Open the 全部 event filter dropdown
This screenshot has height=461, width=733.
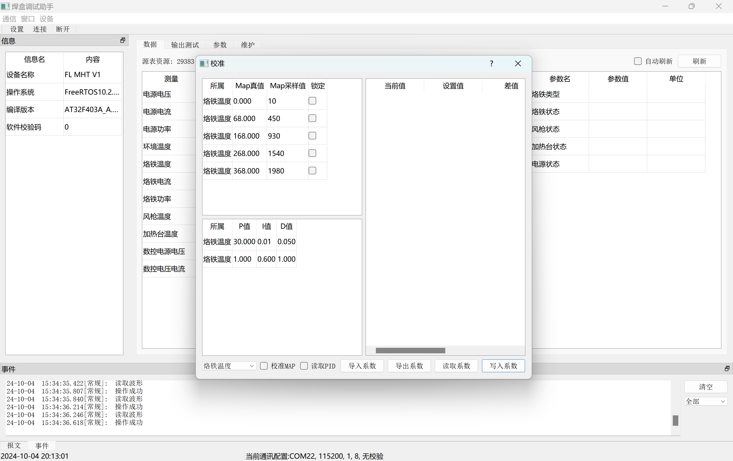point(706,401)
